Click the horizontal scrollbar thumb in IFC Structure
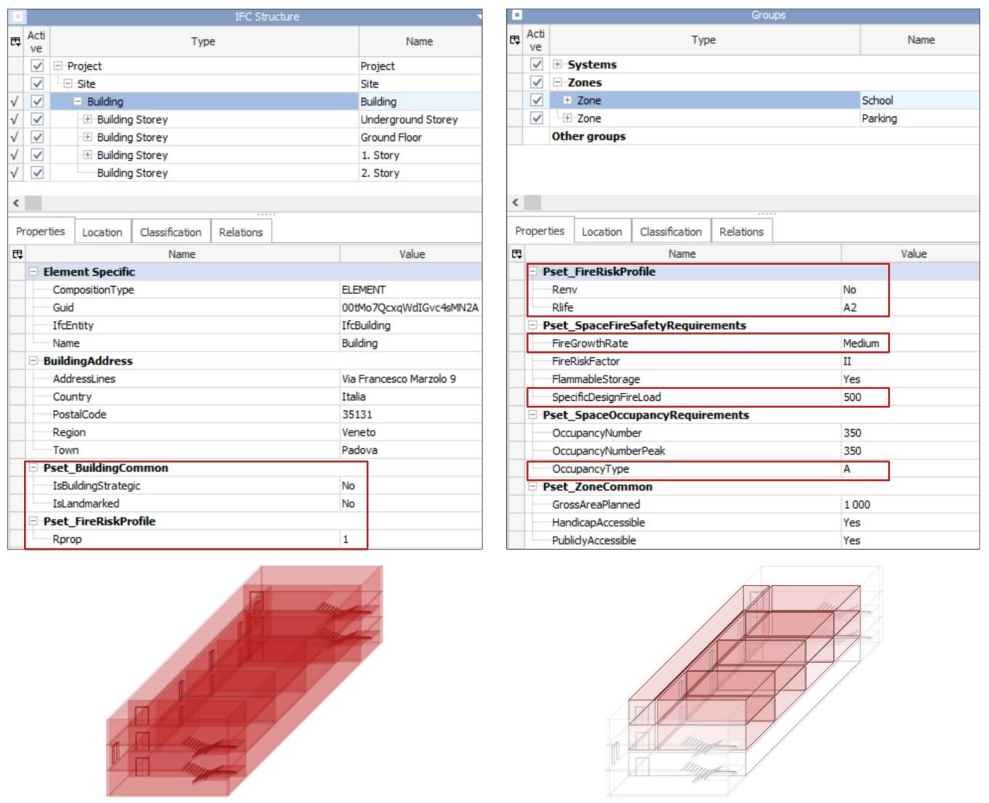This screenshot has height=803, width=989. 33,203
